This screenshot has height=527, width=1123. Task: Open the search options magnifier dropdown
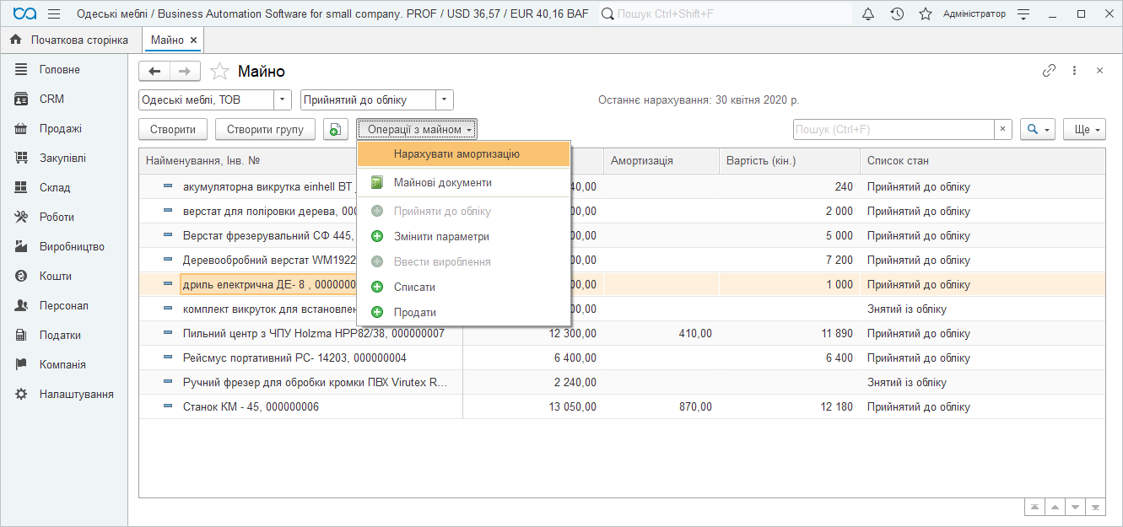1038,130
